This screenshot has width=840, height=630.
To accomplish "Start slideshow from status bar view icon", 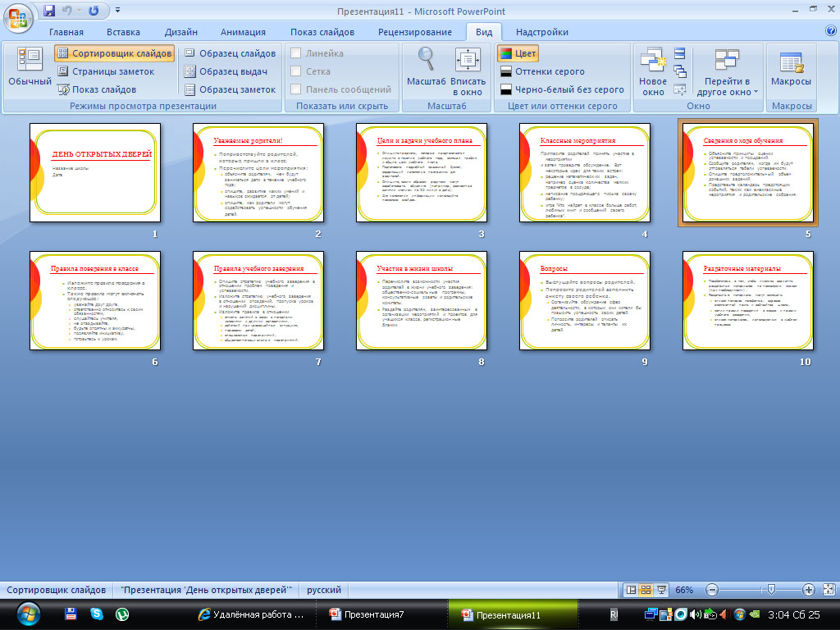I will click(x=661, y=590).
